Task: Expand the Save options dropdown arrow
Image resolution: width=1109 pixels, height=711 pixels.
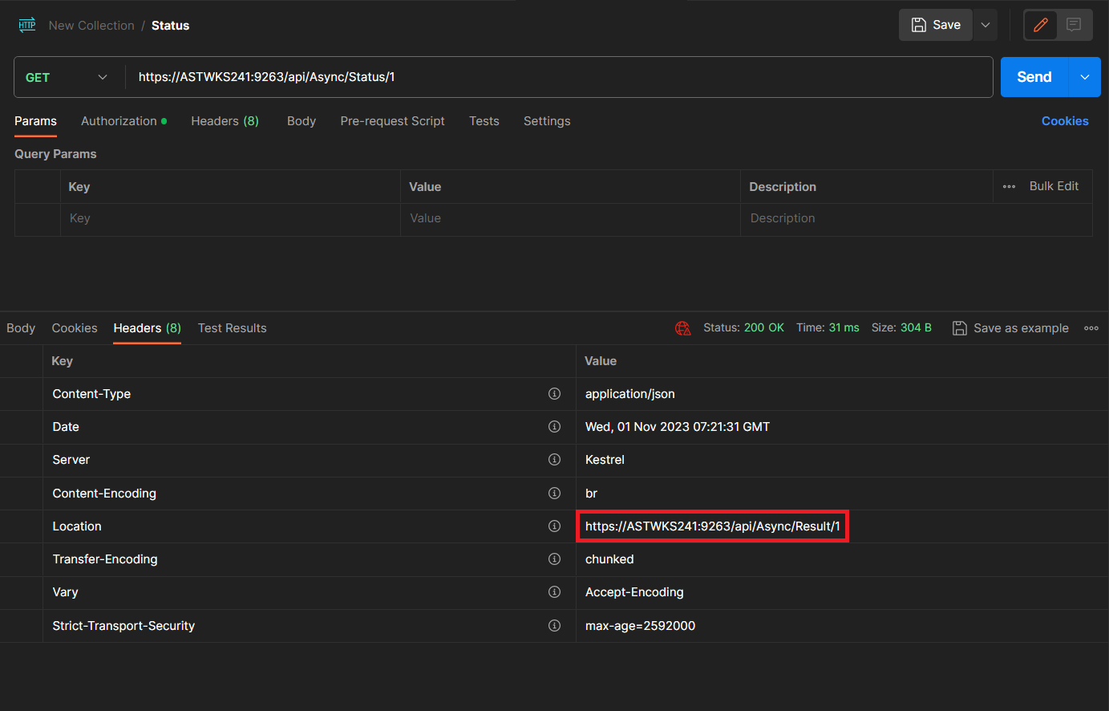Action: coord(986,25)
